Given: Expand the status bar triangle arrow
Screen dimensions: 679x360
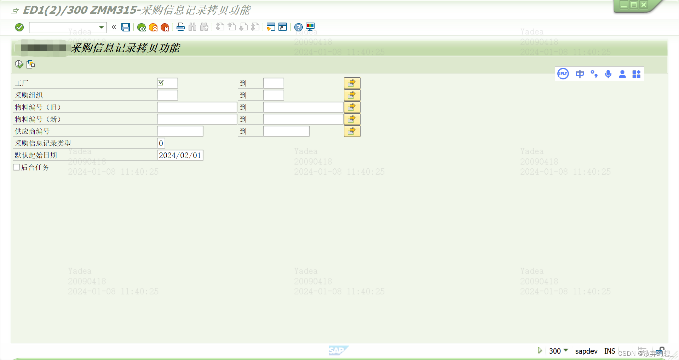Looking at the screenshot, I should [540, 350].
